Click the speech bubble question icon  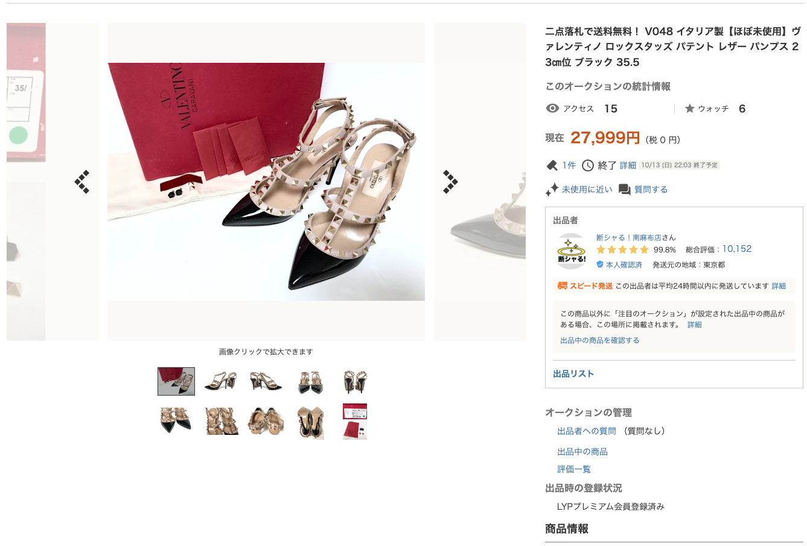pos(625,190)
